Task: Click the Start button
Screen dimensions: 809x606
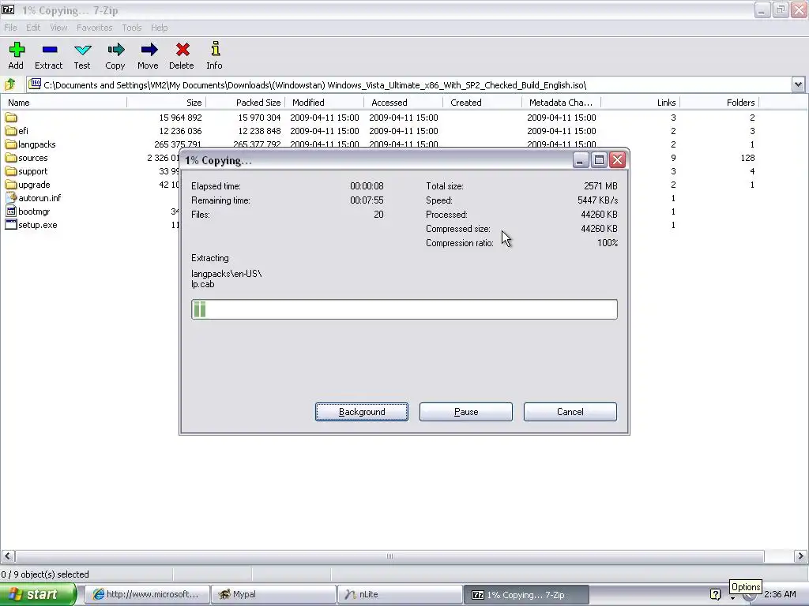Action: tap(38, 594)
